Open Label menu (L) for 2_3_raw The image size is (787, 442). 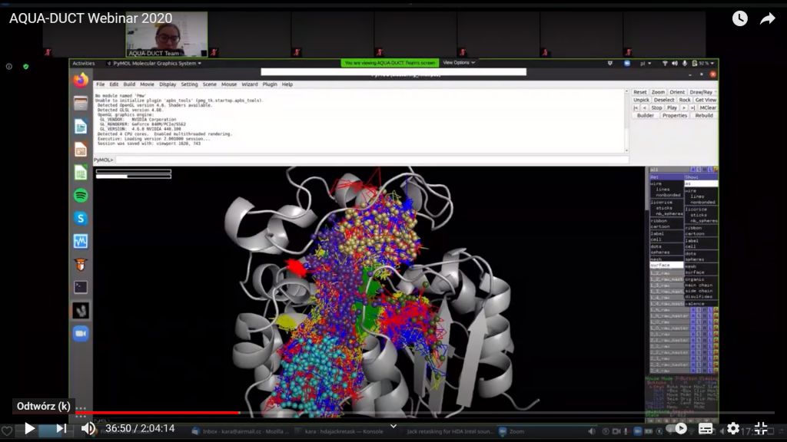pyautogui.click(x=709, y=358)
